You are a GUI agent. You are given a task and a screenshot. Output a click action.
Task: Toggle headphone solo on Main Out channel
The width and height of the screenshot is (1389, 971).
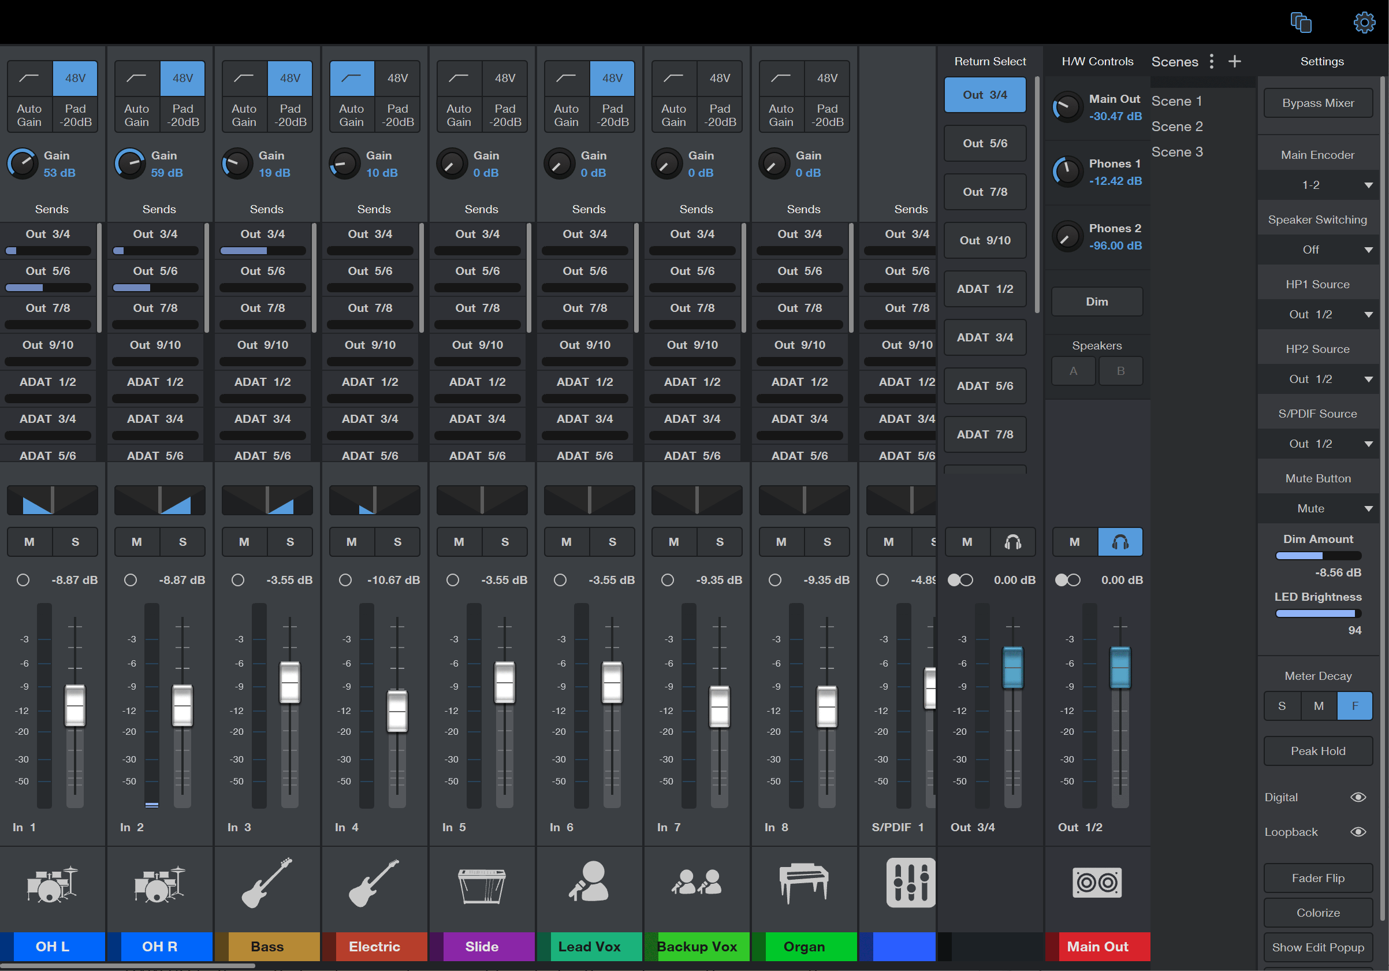point(1120,541)
